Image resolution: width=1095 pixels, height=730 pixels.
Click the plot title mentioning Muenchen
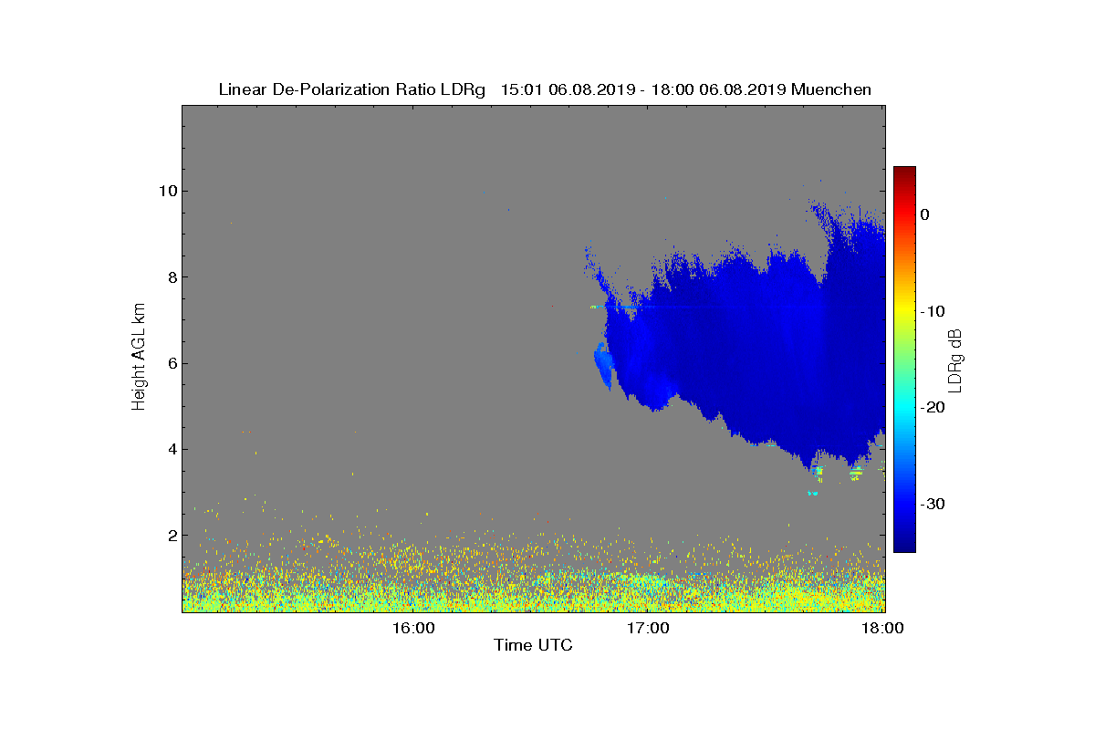(545, 89)
